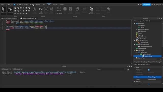Image resolution: width=163 pixels, height=92 pixels.
Task: Fold the function block on line 4
Action: click(x=5, y=26)
